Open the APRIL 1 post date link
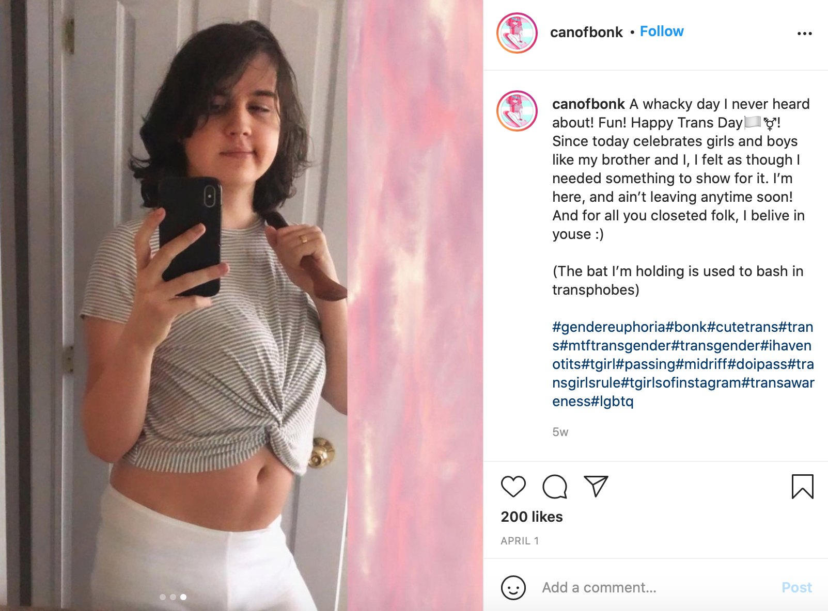The image size is (828, 611). 520,541
